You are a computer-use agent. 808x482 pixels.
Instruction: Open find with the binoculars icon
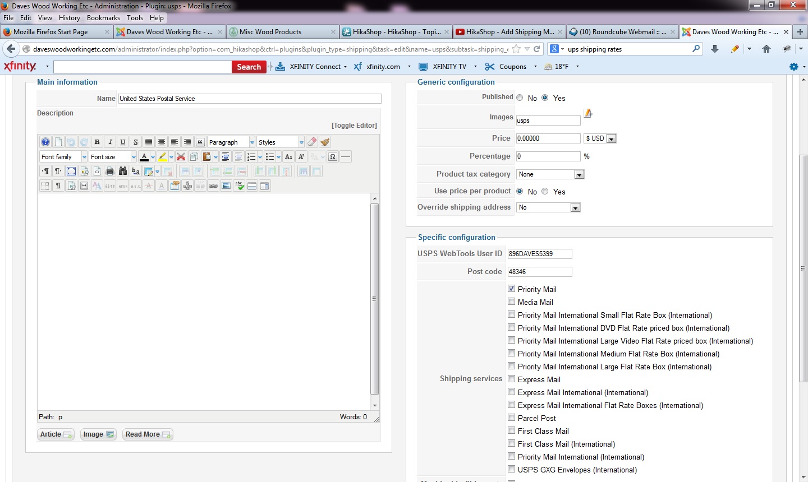click(x=123, y=172)
